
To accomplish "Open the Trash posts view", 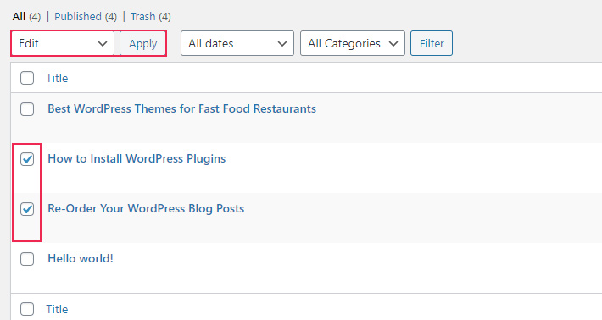I will pyautogui.click(x=142, y=16).
